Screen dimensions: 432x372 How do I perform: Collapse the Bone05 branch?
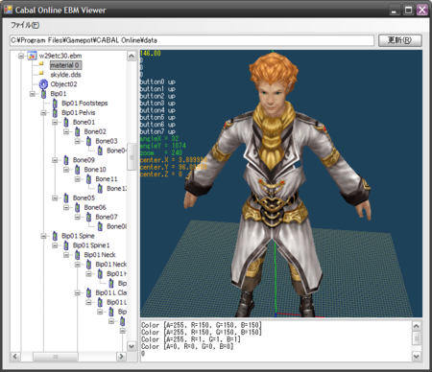pos(55,198)
